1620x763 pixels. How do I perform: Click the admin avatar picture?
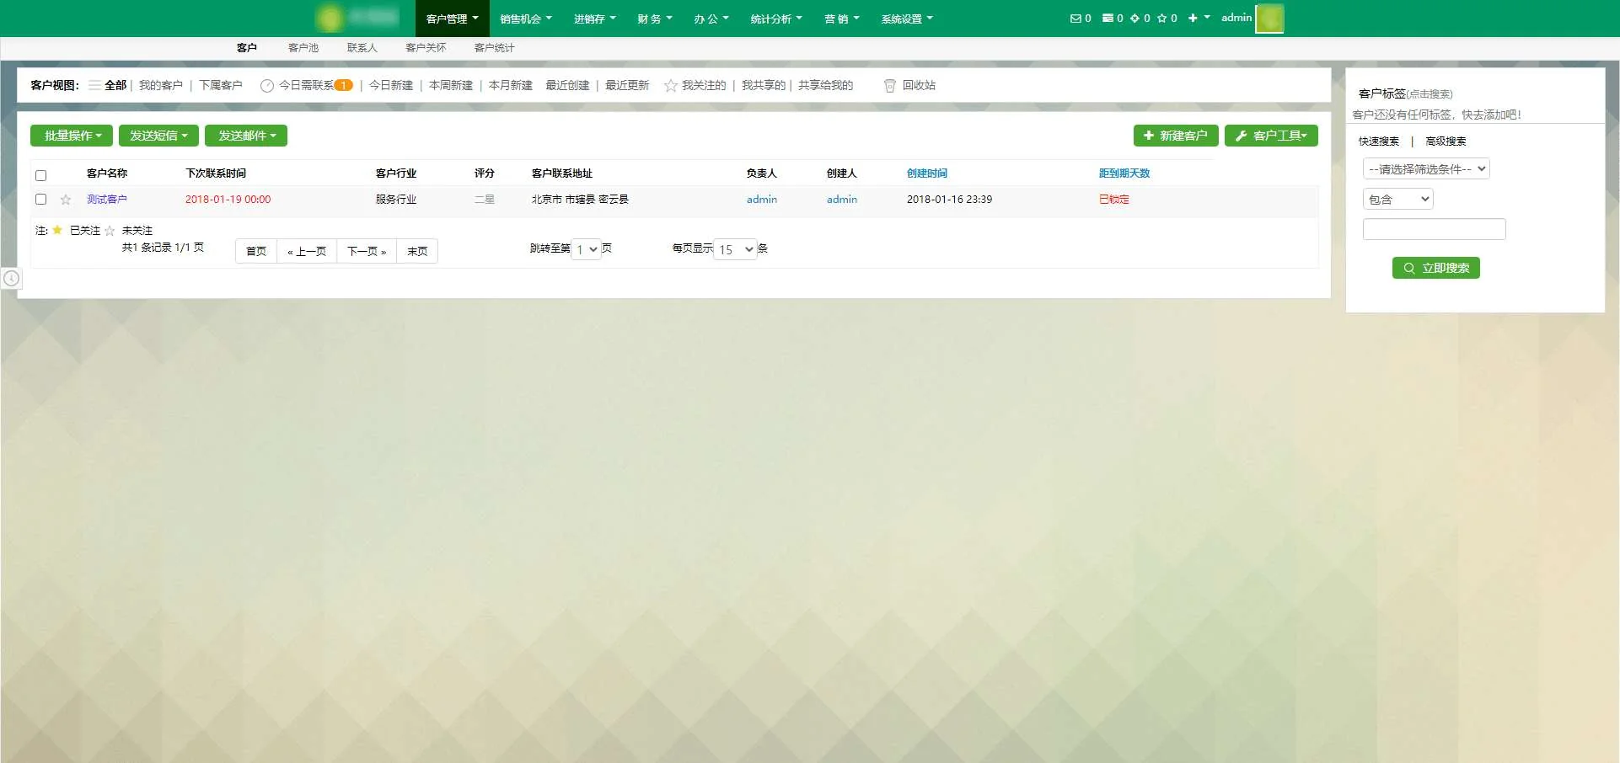(x=1269, y=18)
